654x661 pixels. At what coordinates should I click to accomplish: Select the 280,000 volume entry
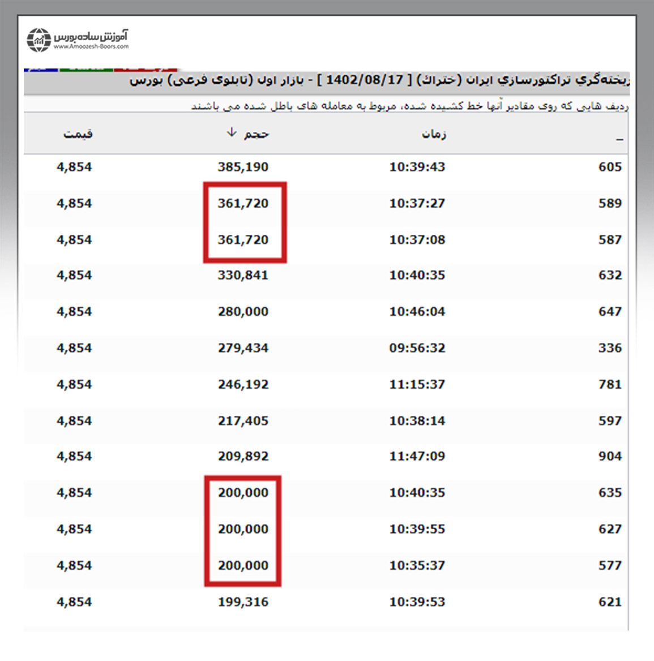click(x=243, y=311)
